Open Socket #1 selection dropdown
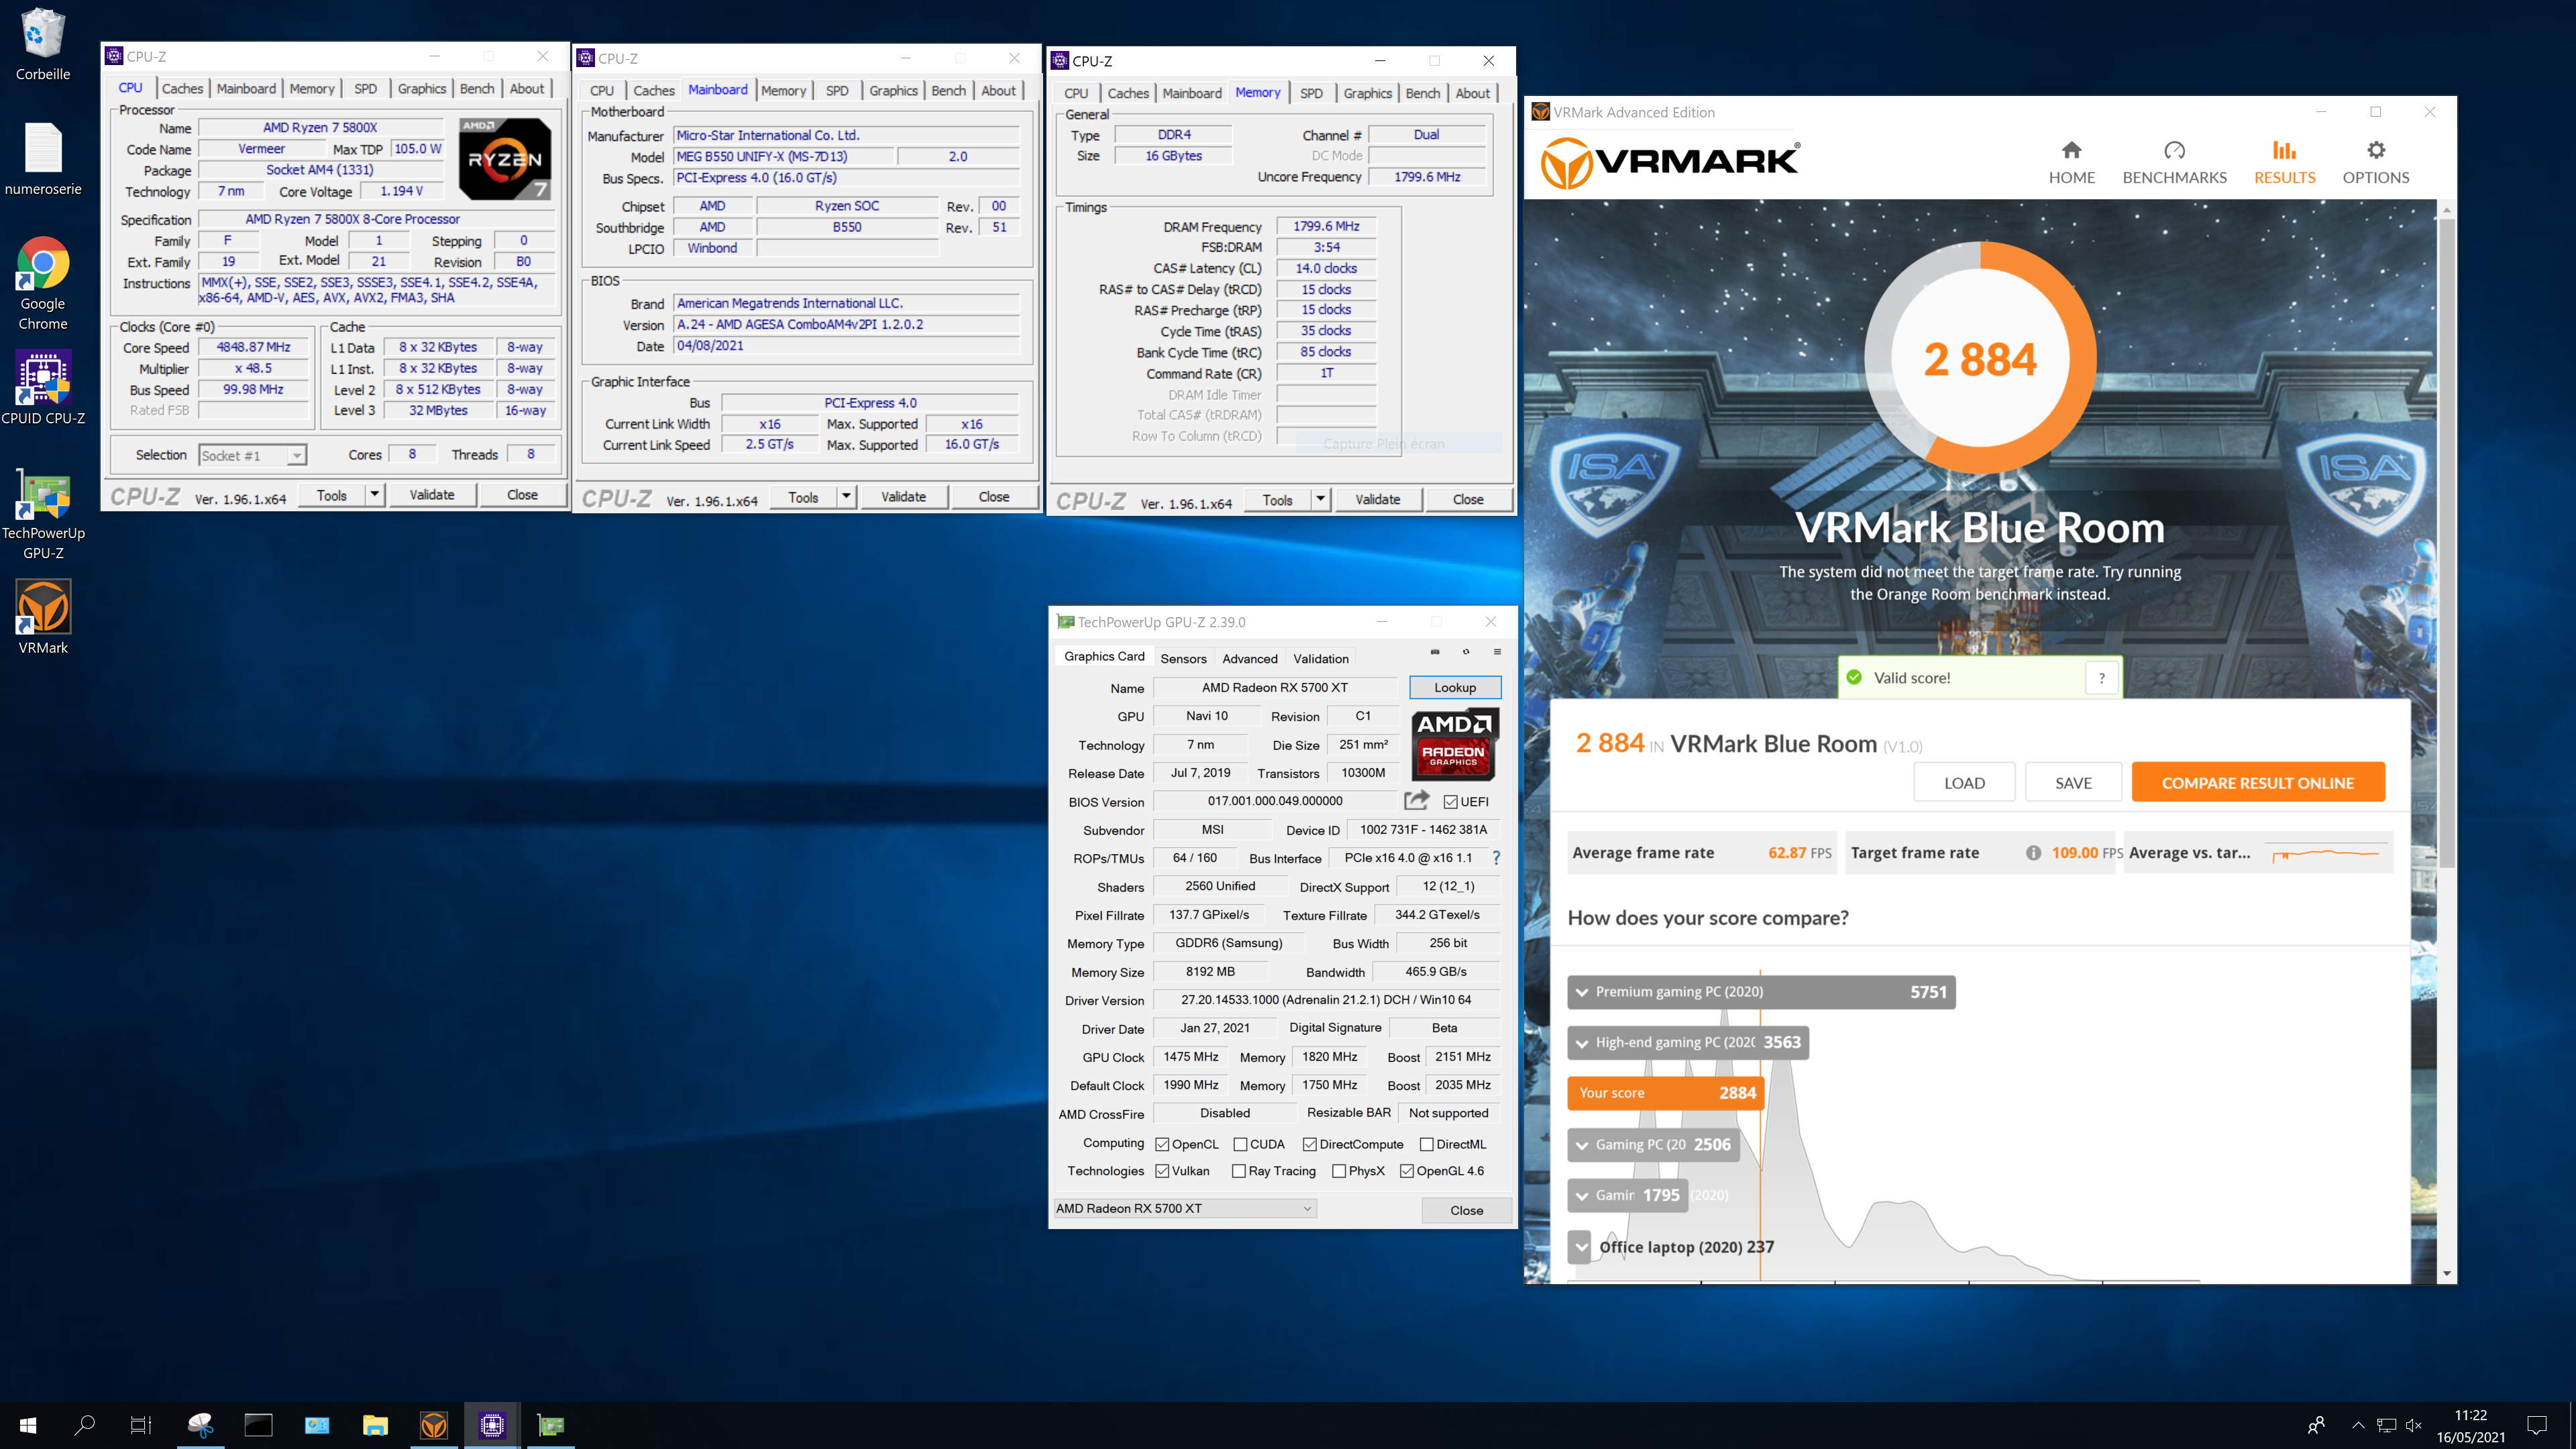Image resolution: width=2576 pixels, height=1449 pixels. [x=252, y=455]
